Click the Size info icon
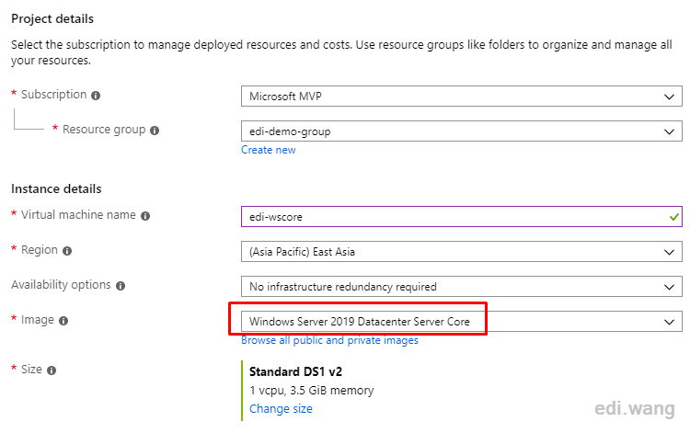 (52, 370)
